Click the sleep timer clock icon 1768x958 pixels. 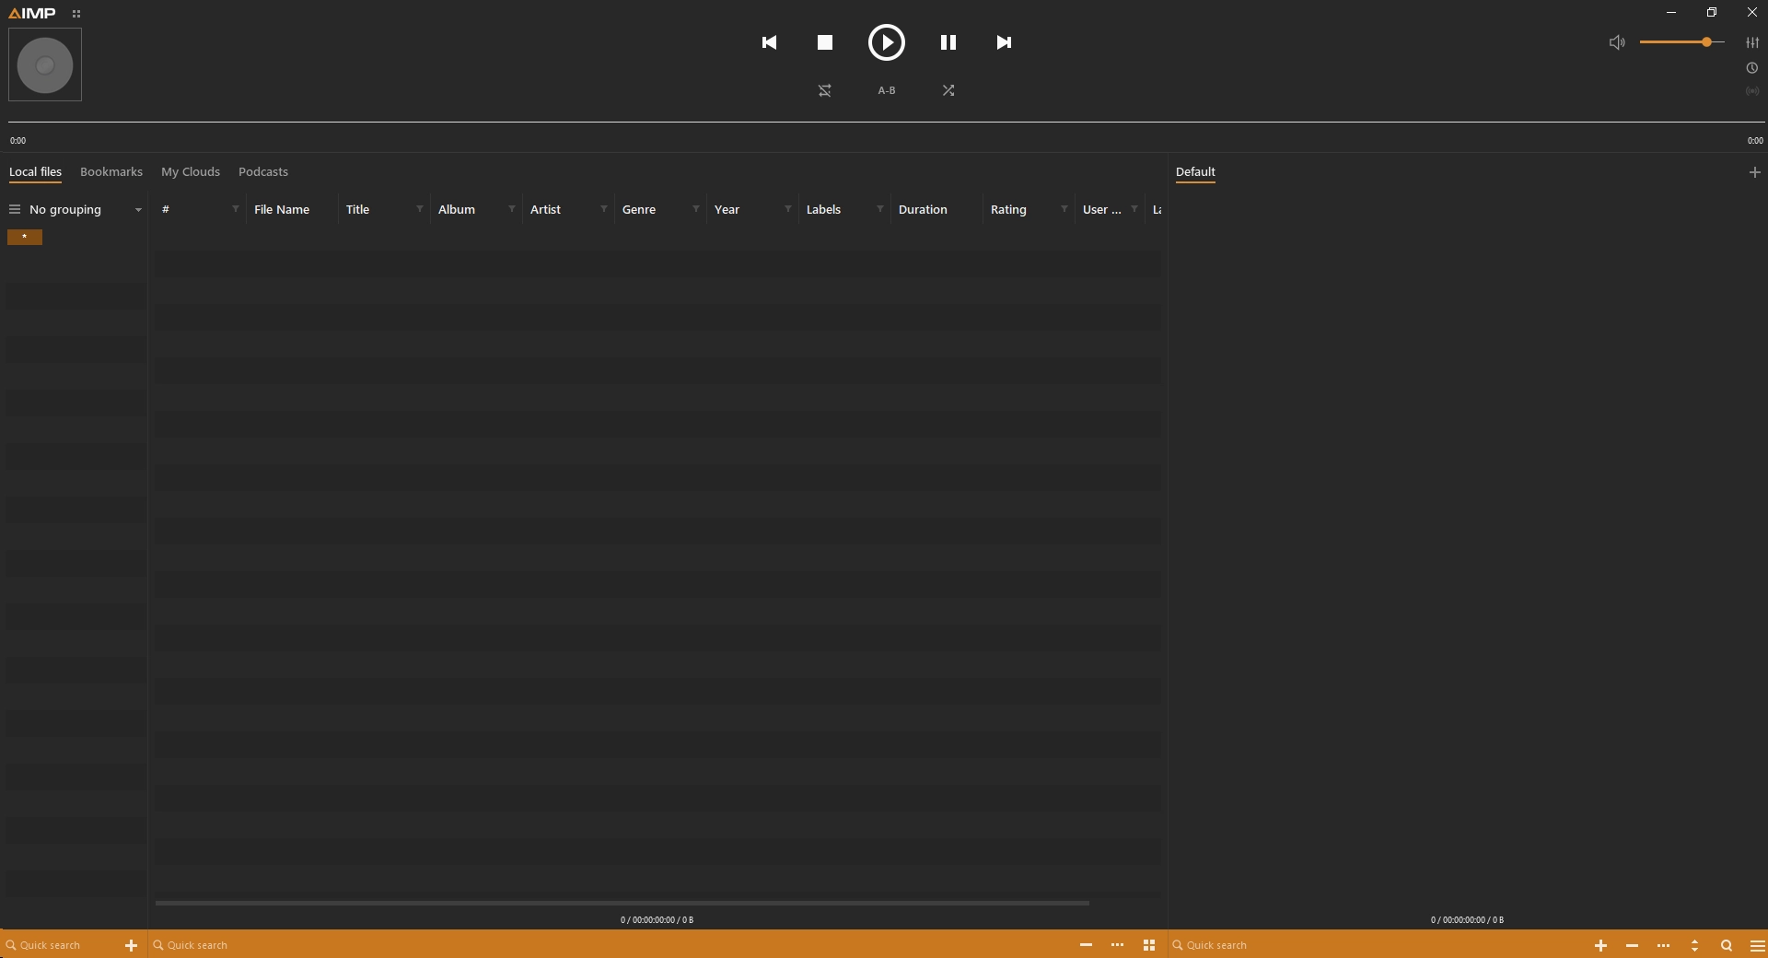pos(1752,67)
